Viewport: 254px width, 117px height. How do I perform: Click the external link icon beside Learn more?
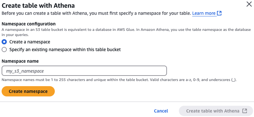pyautogui.click(x=219, y=13)
